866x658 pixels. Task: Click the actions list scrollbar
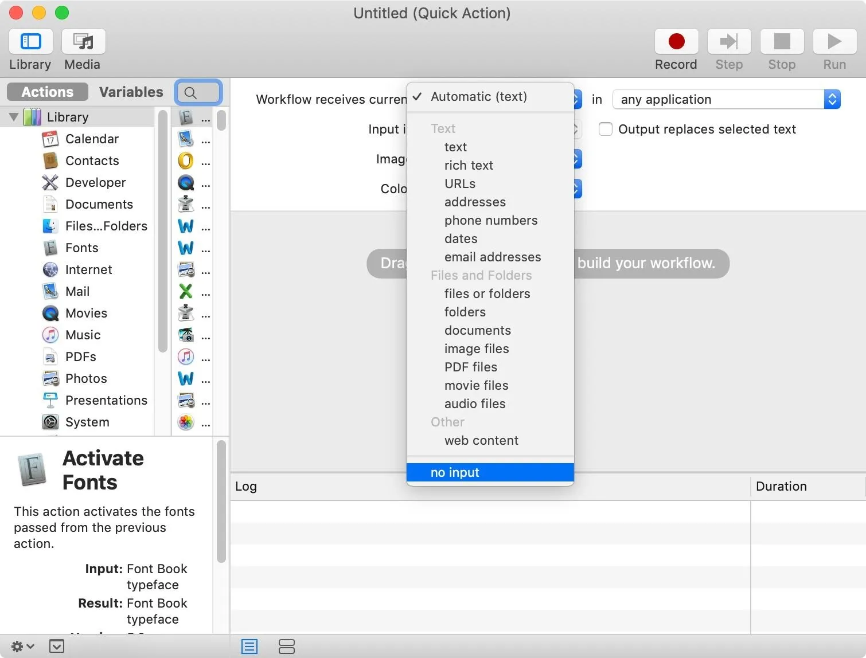click(x=221, y=120)
